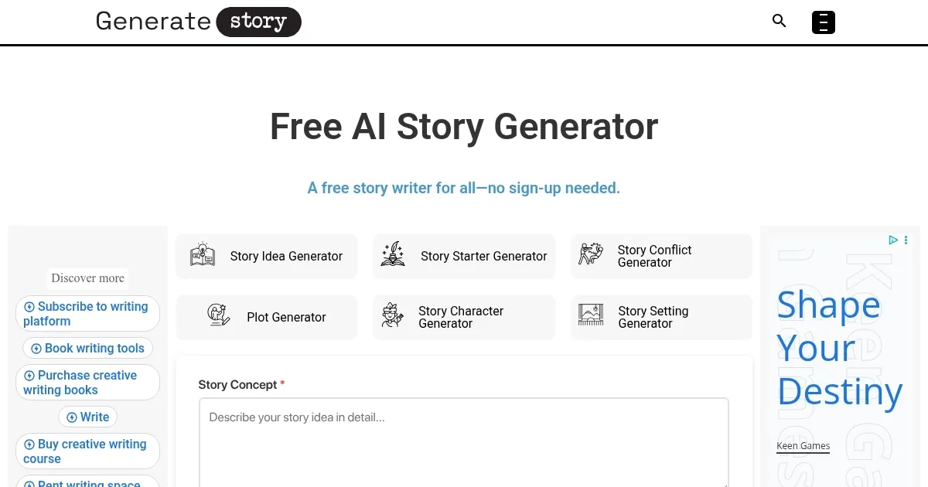
Task: Open the Plot Generator globe icon
Action: [x=218, y=317]
